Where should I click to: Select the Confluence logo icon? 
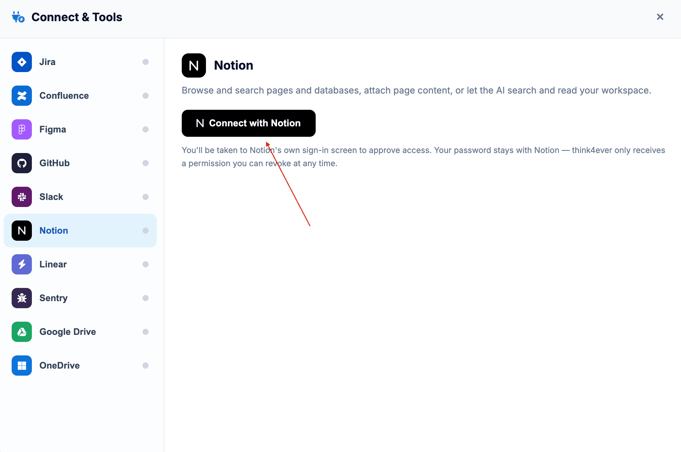[x=22, y=96]
